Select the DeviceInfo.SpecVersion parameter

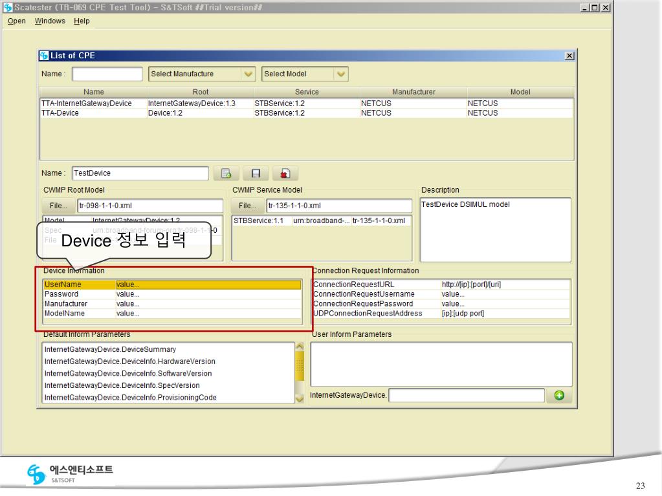click(x=168, y=386)
